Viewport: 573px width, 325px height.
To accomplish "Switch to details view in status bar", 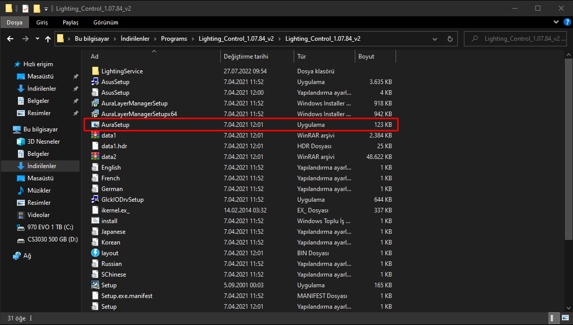I will click(554, 318).
